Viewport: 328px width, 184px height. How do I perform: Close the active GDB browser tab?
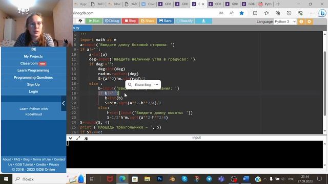[203, 4]
